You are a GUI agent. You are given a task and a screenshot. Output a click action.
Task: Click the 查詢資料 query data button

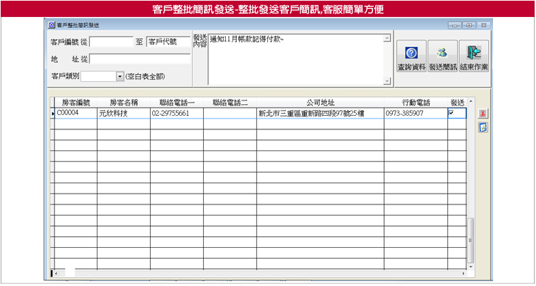pyautogui.click(x=411, y=57)
